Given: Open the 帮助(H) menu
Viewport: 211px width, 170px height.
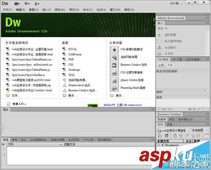Looking at the screenshot, I should (x=129, y=10).
